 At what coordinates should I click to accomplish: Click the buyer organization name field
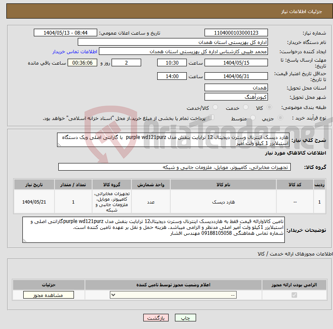coord(173,42)
